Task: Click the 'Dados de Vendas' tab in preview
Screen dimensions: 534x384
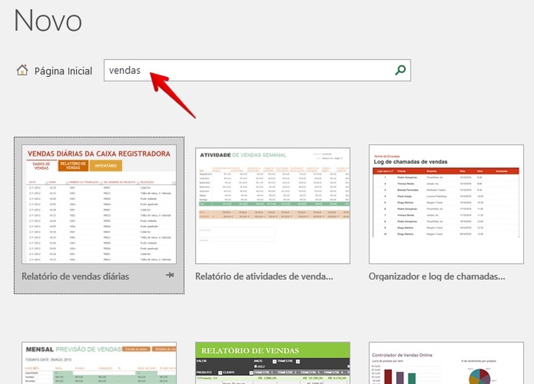Action: 42,165
